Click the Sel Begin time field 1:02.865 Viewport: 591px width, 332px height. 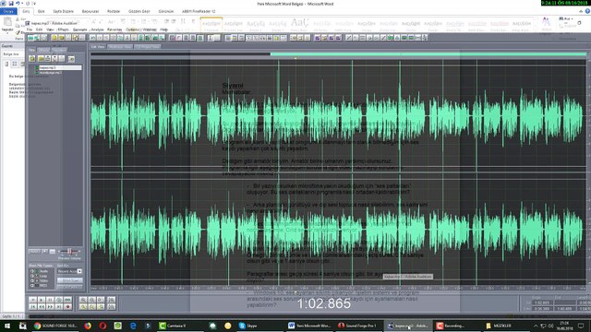pyautogui.click(x=542, y=302)
